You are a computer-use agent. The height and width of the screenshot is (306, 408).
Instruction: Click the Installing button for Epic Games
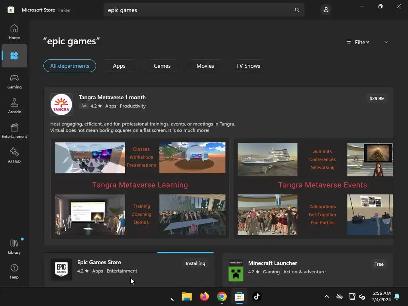195,263
